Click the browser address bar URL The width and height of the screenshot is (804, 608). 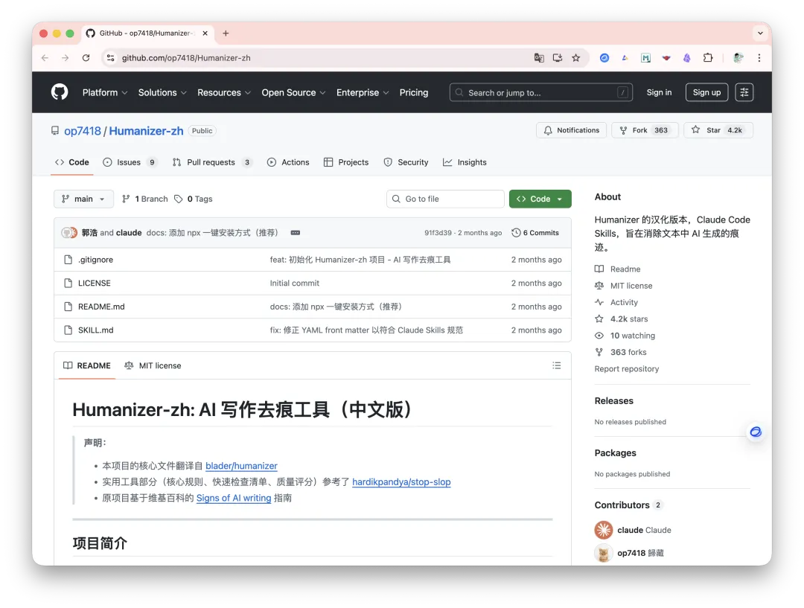coord(186,58)
